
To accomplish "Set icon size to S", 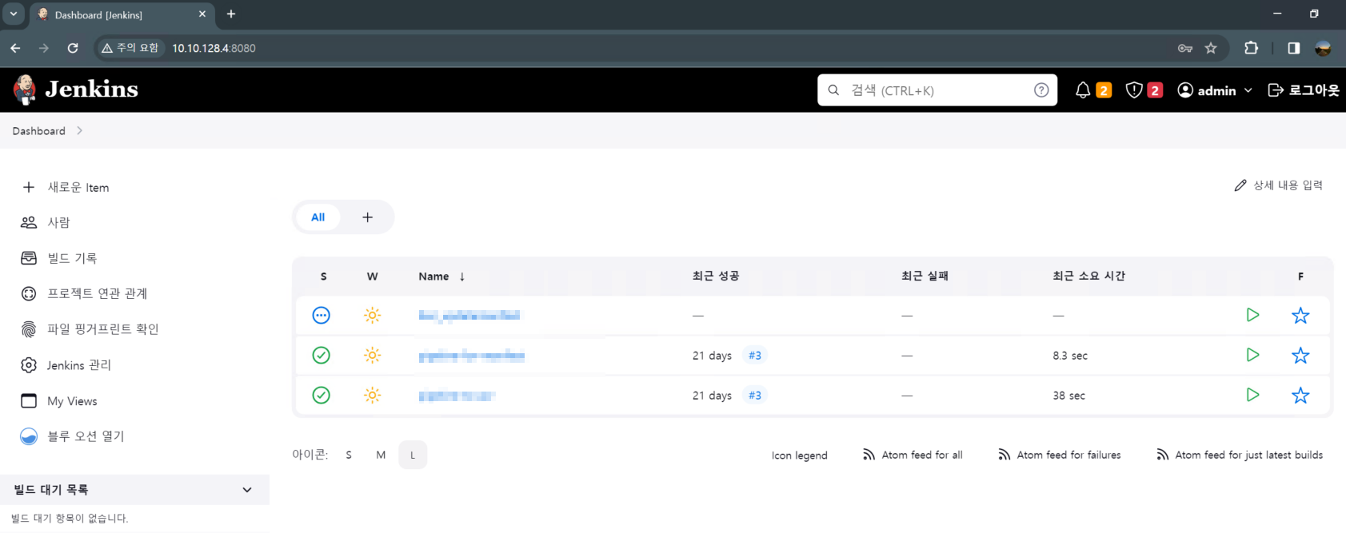I will tap(349, 455).
